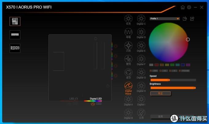Pick a color on the color wheel
209x124 pixels.
(x=168, y=42)
